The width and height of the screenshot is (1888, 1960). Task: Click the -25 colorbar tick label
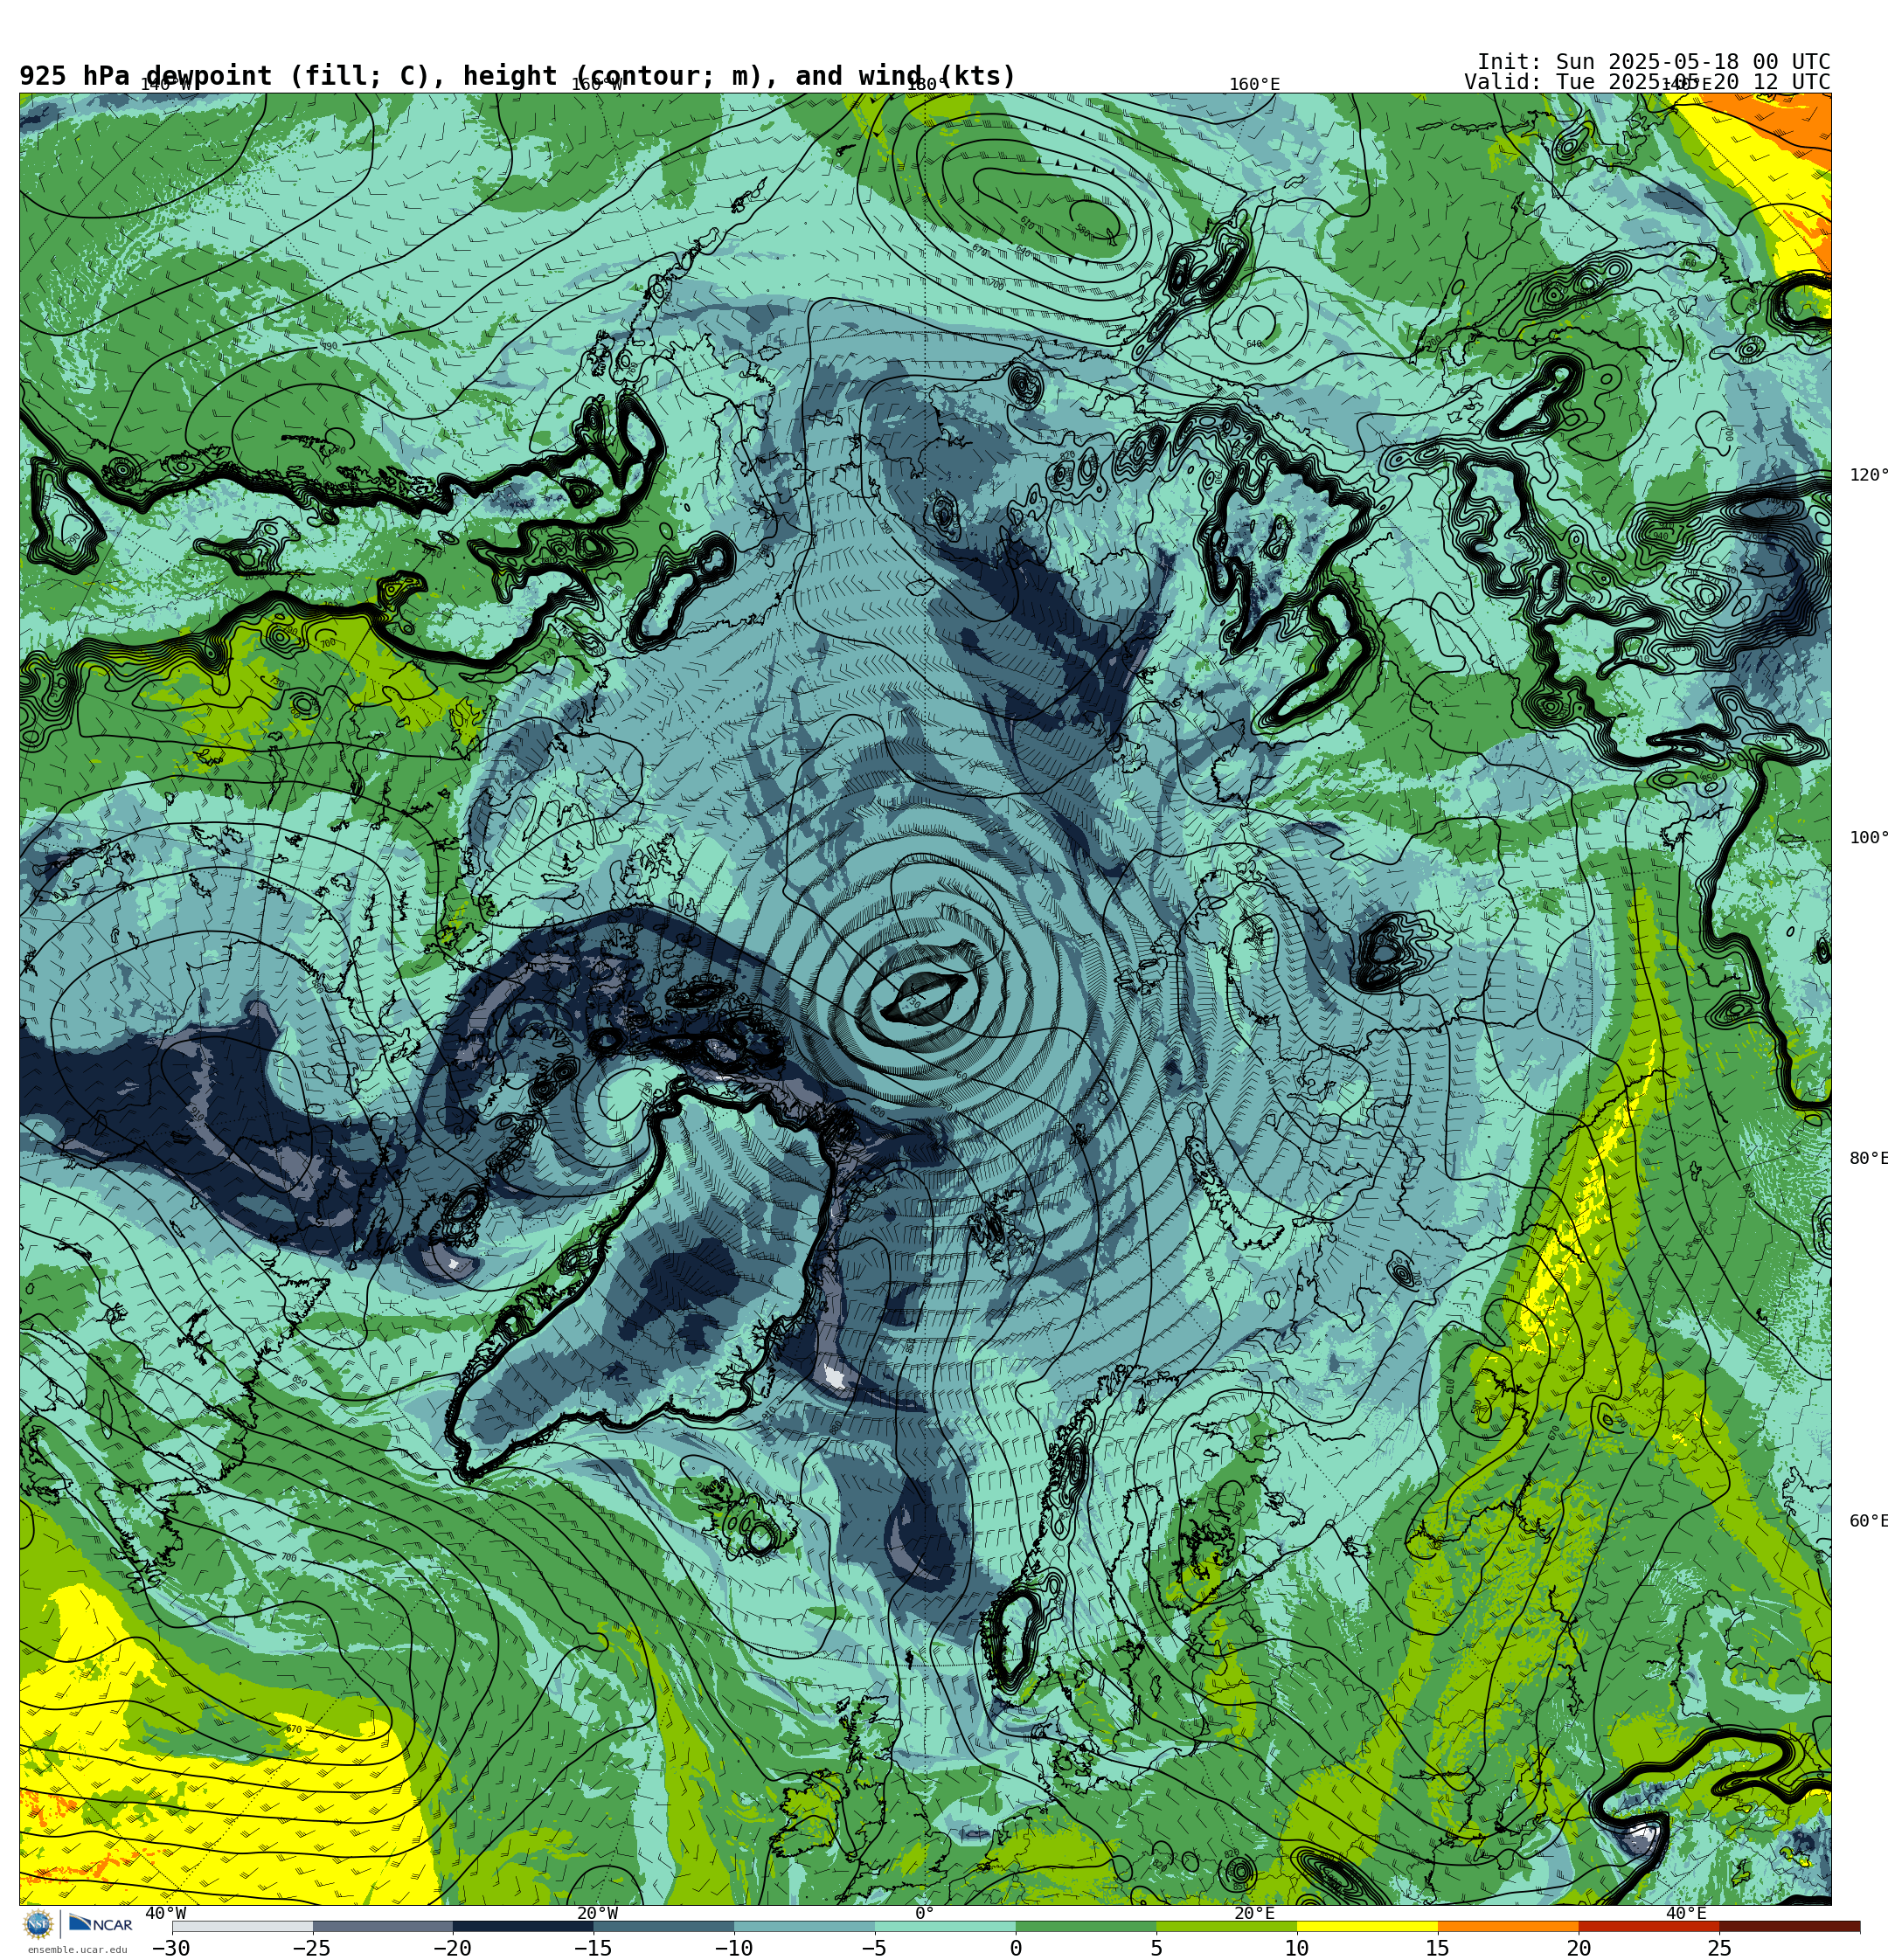click(x=311, y=1947)
